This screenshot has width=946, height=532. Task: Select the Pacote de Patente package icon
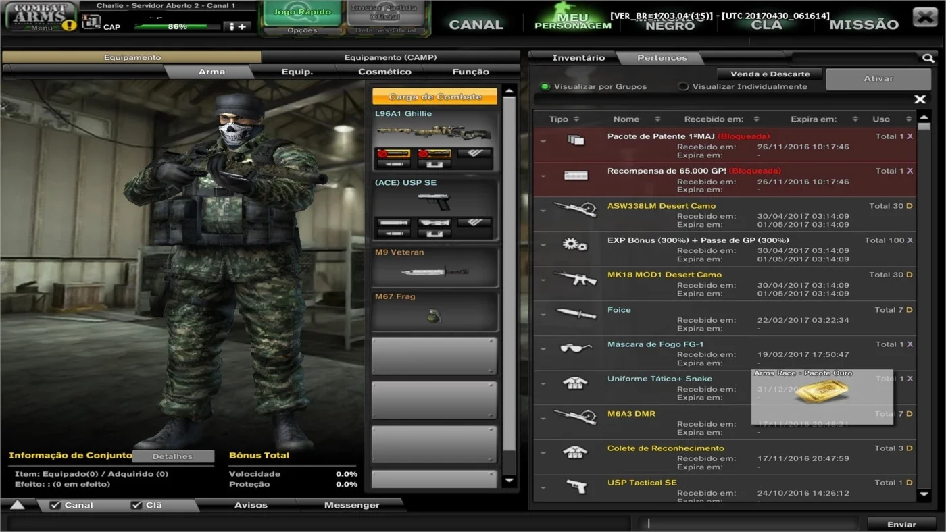[575, 140]
